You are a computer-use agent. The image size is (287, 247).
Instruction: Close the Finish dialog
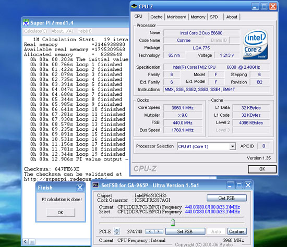80,188
